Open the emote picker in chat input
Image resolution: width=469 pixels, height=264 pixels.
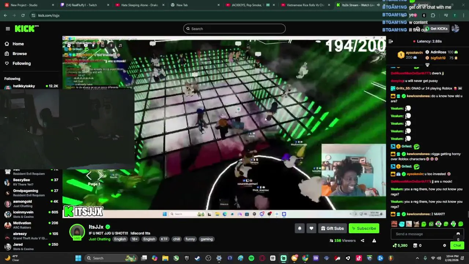[458, 234]
